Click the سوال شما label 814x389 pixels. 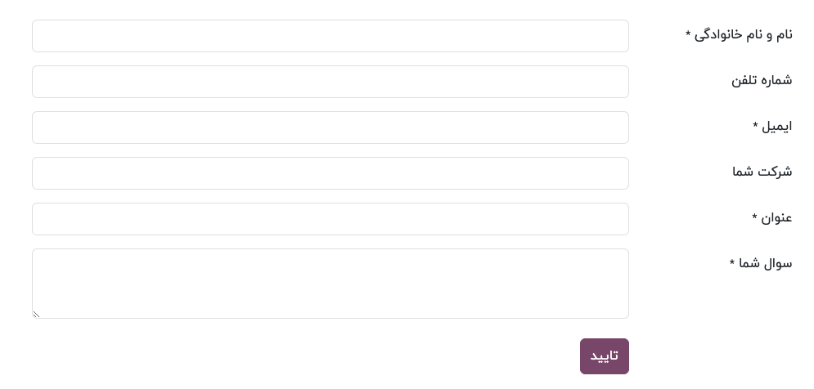point(766,263)
